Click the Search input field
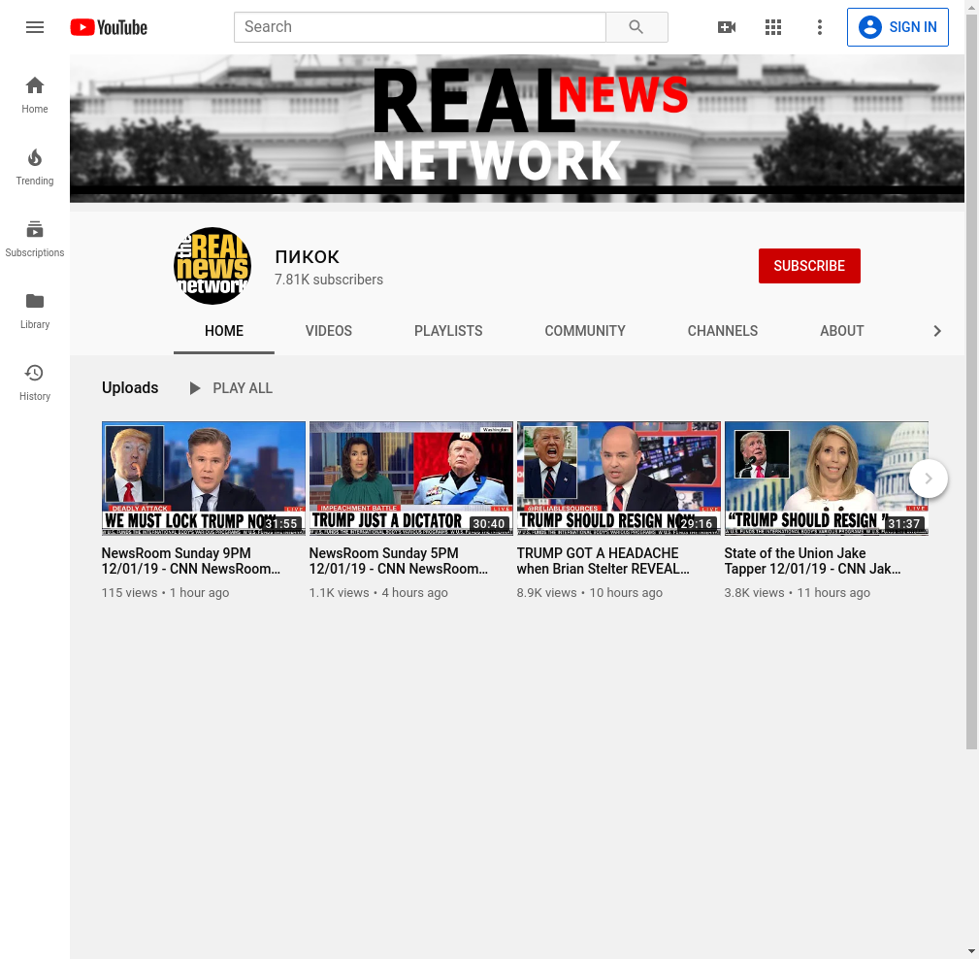The height and width of the screenshot is (959, 979). tap(419, 27)
